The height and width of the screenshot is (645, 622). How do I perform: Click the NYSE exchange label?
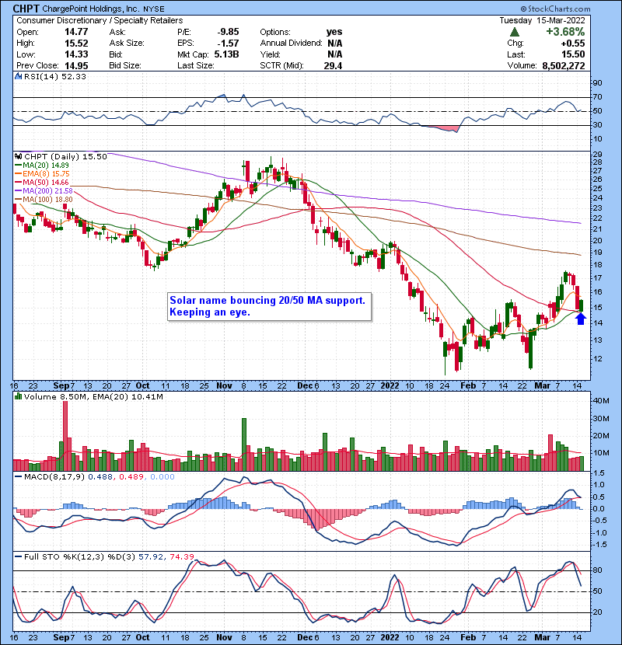tap(153, 9)
